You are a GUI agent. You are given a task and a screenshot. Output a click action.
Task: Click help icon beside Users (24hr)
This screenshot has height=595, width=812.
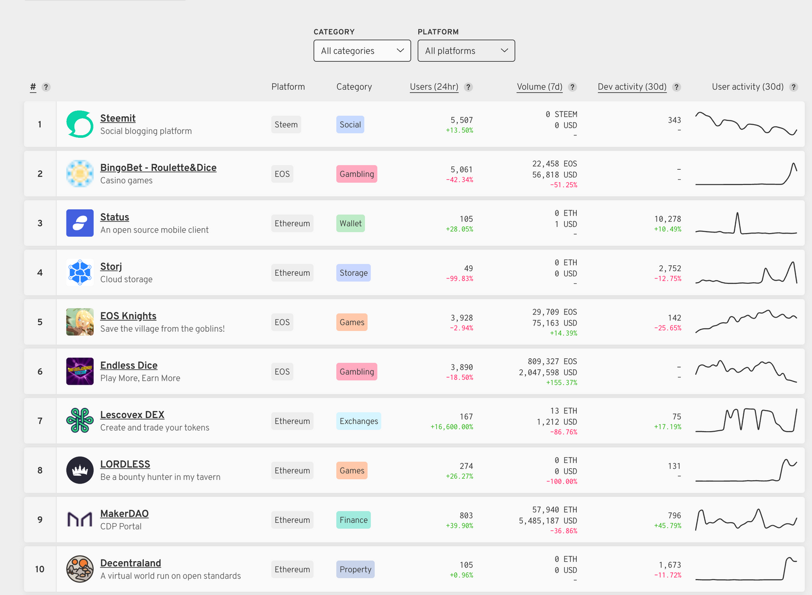[468, 87]
